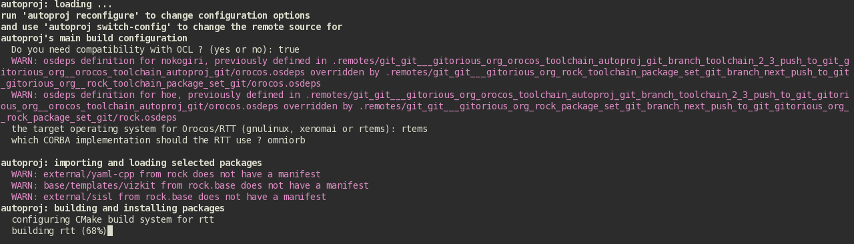854x244 pixels.
Task: Click the terminal cursor block after 68%
Action: pyautogui.click(x=110, y=231)
